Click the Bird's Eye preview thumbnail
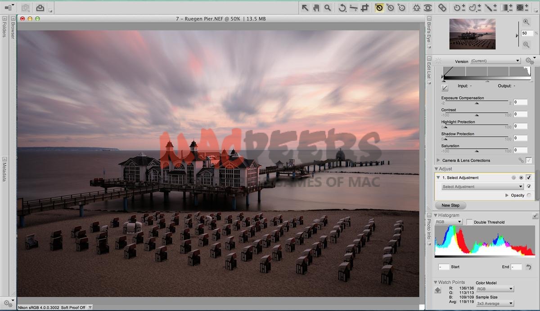The image size is (540, 311). click(x=472, y=34)
